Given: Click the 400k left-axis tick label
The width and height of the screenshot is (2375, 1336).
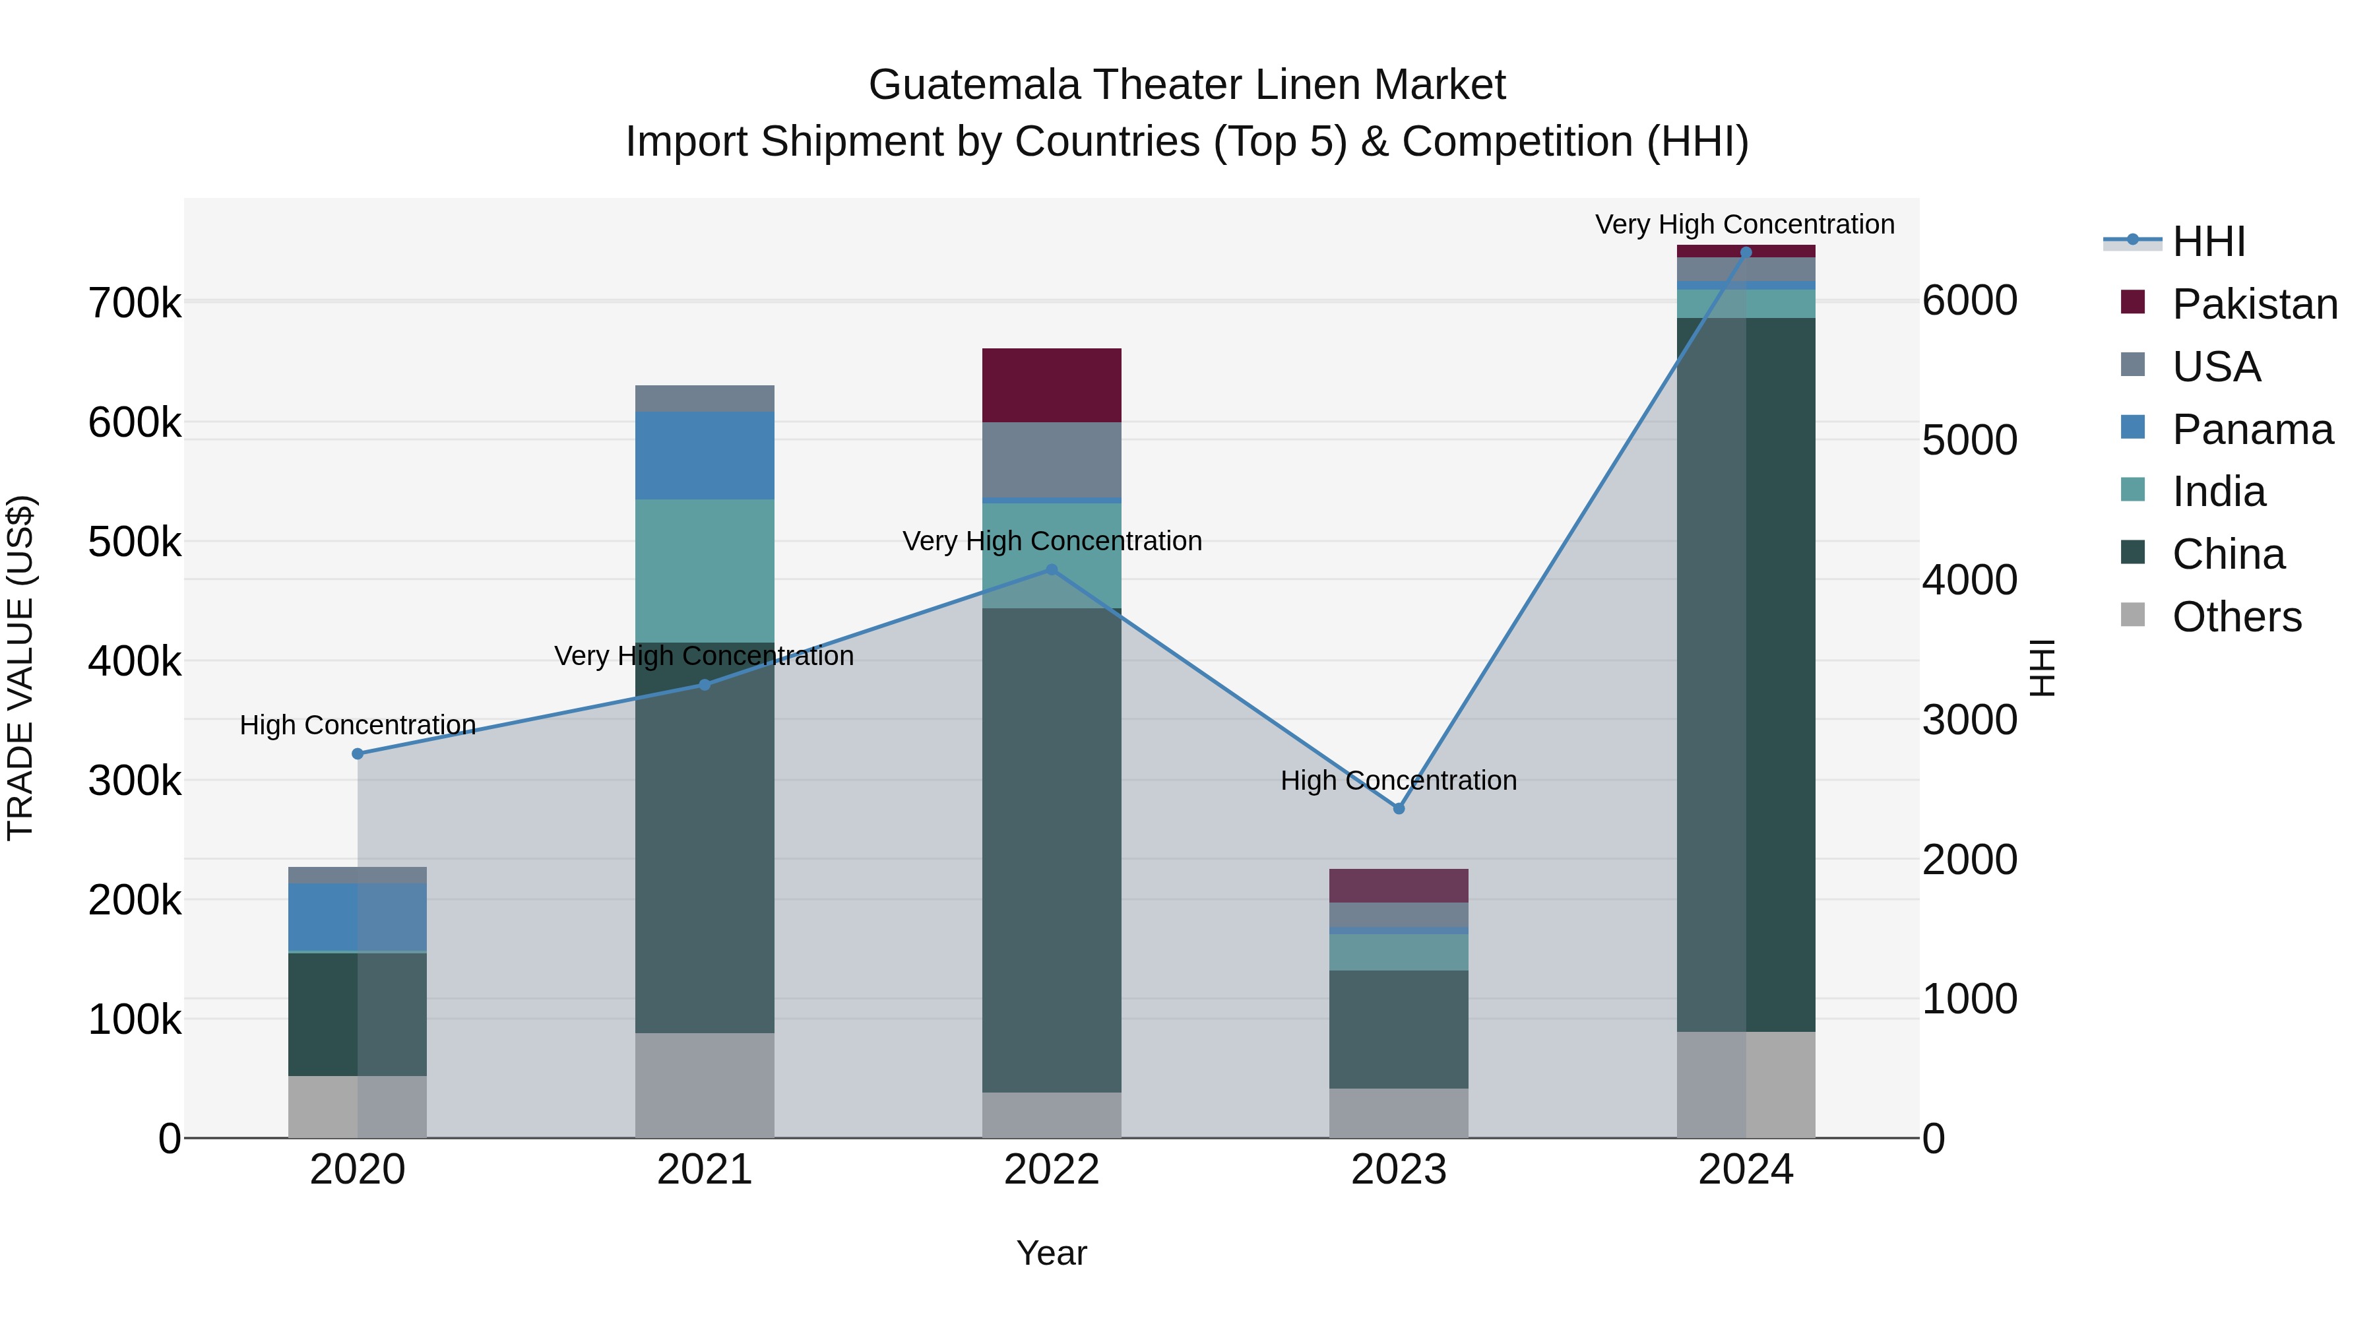Looking at the screenshot, I should pyautogui.click(x=135, y=661).
